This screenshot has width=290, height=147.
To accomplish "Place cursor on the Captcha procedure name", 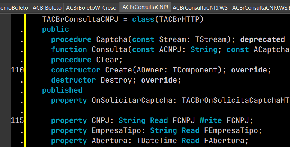I will click(112, 40).
